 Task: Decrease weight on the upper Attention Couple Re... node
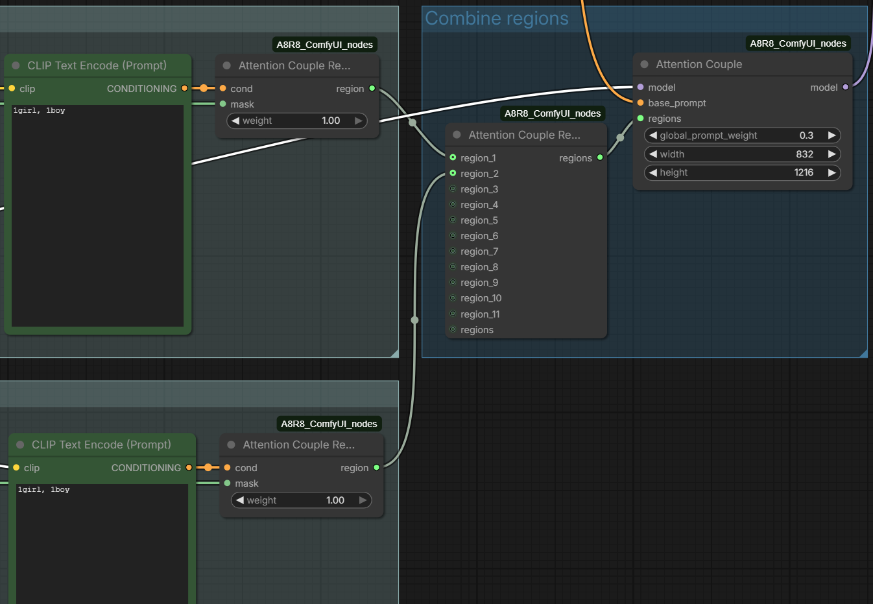point(235,121)
